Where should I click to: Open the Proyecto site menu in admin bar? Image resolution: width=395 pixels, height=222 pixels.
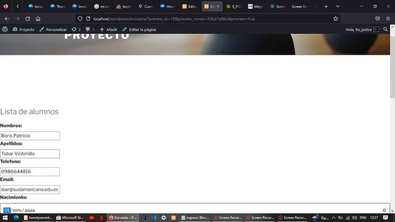[x=23, y=30]
